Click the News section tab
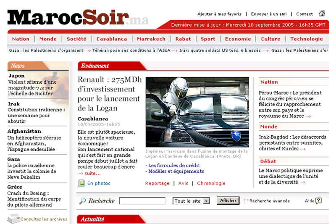The width and height of the screenshot is (336, 224). pos(28,66)
